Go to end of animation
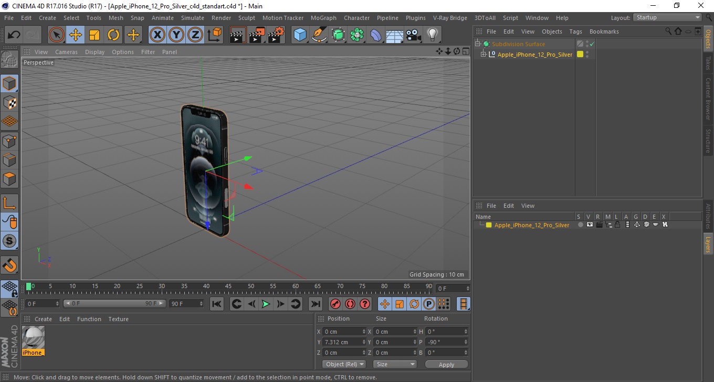The width and height of the screenshot is (714, 382). pos(315,304)
